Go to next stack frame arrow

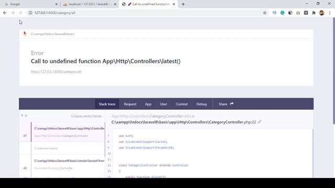pyautogui.click(x=26, y=115)
